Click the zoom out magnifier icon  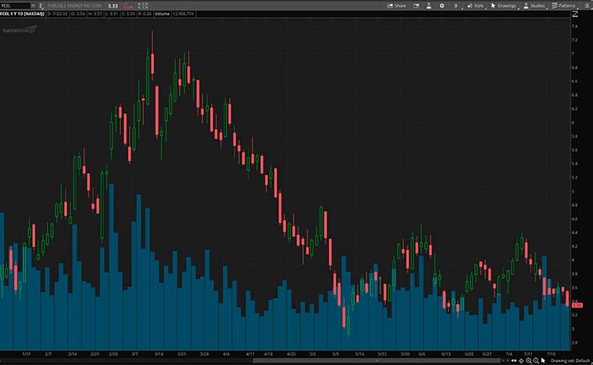[x=535, y=360]
